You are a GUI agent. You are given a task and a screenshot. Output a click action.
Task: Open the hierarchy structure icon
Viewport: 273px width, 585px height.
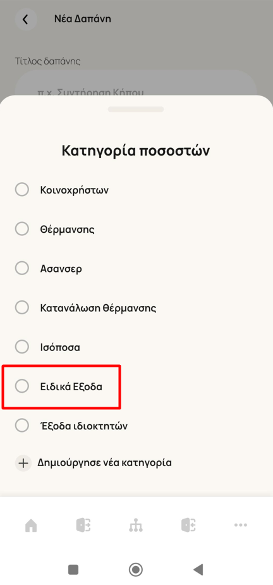pos(136,526)
